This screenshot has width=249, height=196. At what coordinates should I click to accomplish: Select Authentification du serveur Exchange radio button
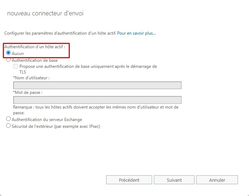pos(8,119)
